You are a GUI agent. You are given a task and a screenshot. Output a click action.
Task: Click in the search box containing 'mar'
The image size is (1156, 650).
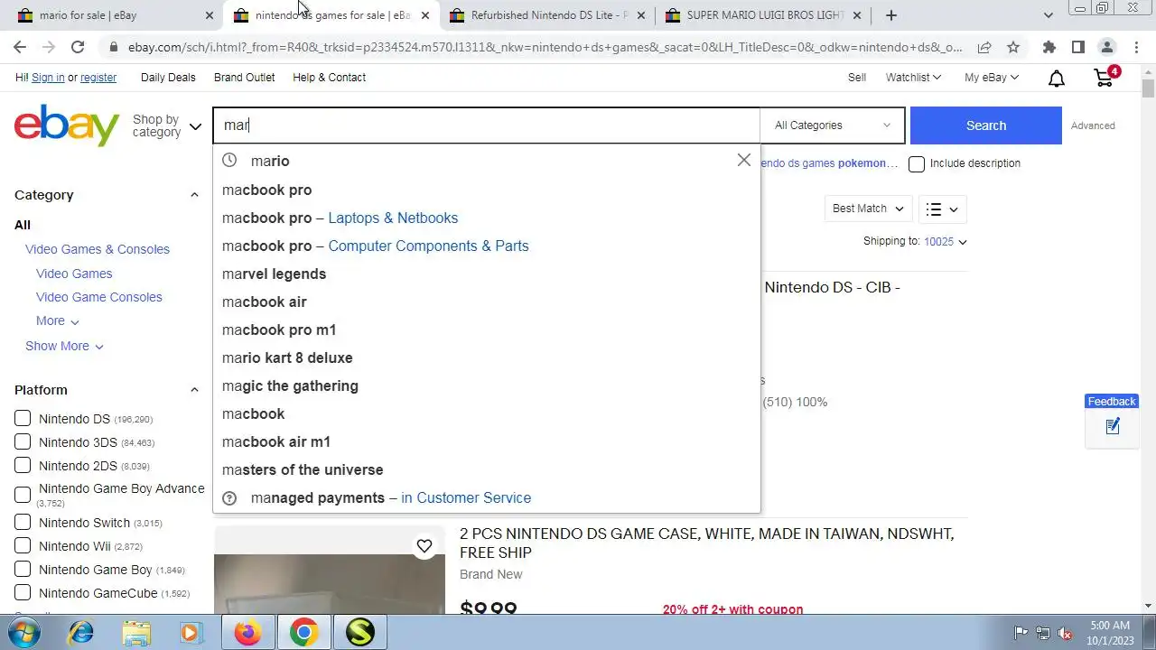[486, 125]
